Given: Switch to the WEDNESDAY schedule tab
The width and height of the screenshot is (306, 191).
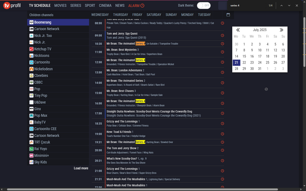Looking at the screenshot, I should pos(100,15).
